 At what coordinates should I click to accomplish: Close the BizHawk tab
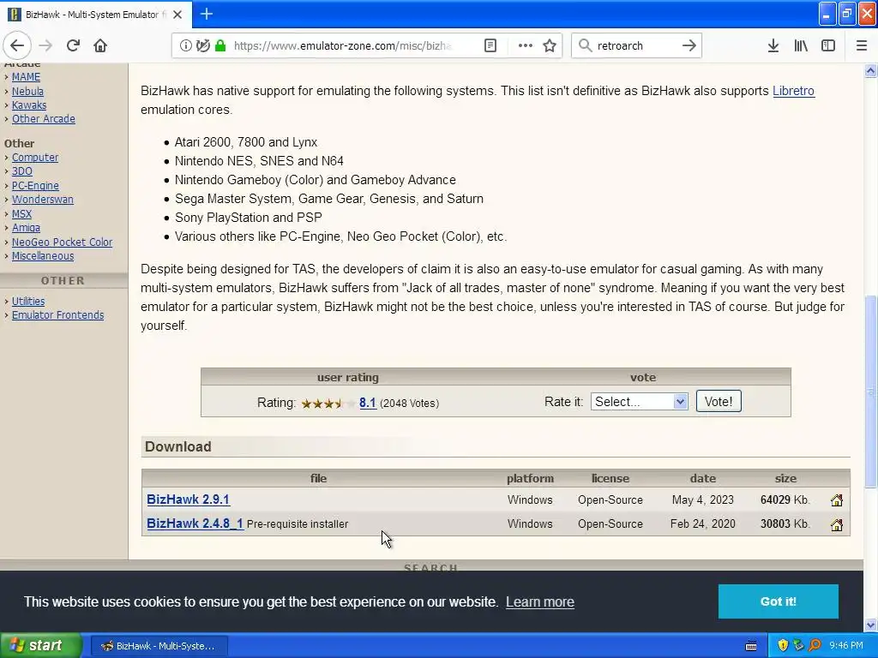pyautogui.click(x=177, y=15)
